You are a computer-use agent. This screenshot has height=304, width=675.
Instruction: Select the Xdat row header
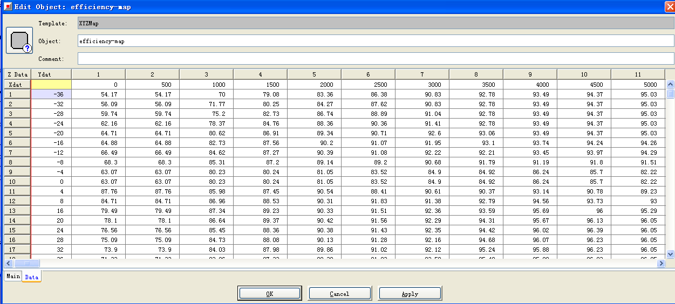(17, 85)
